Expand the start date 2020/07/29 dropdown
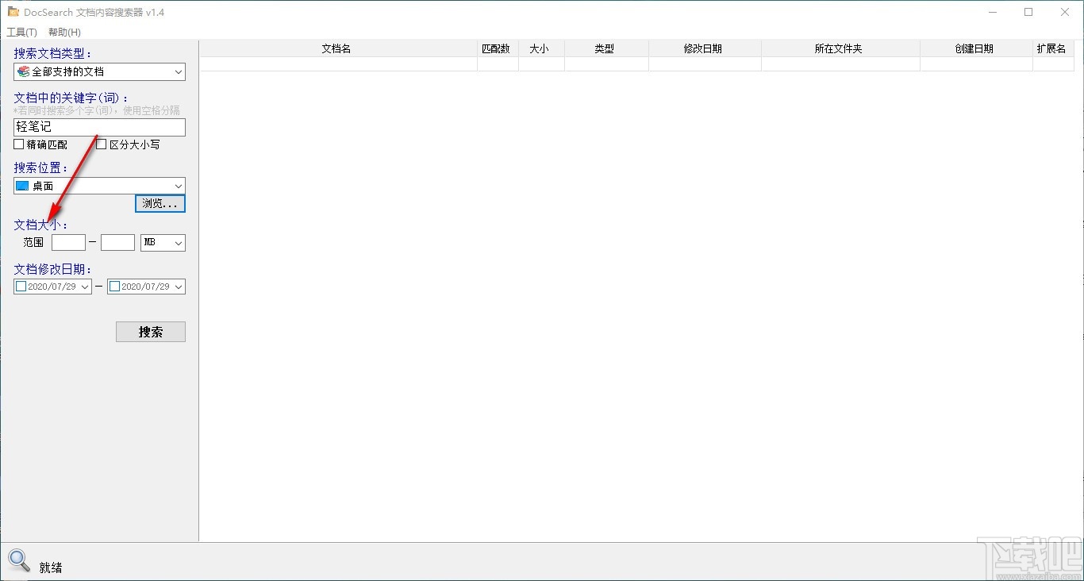 86,286
